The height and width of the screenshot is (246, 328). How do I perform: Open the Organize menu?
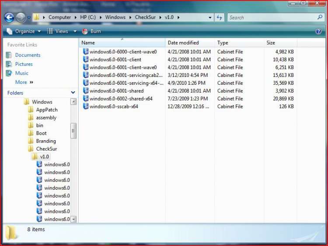24,31
